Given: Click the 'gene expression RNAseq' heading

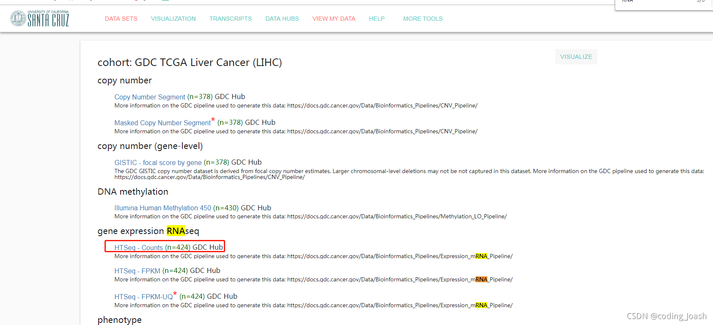Looking at the screenshot, I should point(148,231).
